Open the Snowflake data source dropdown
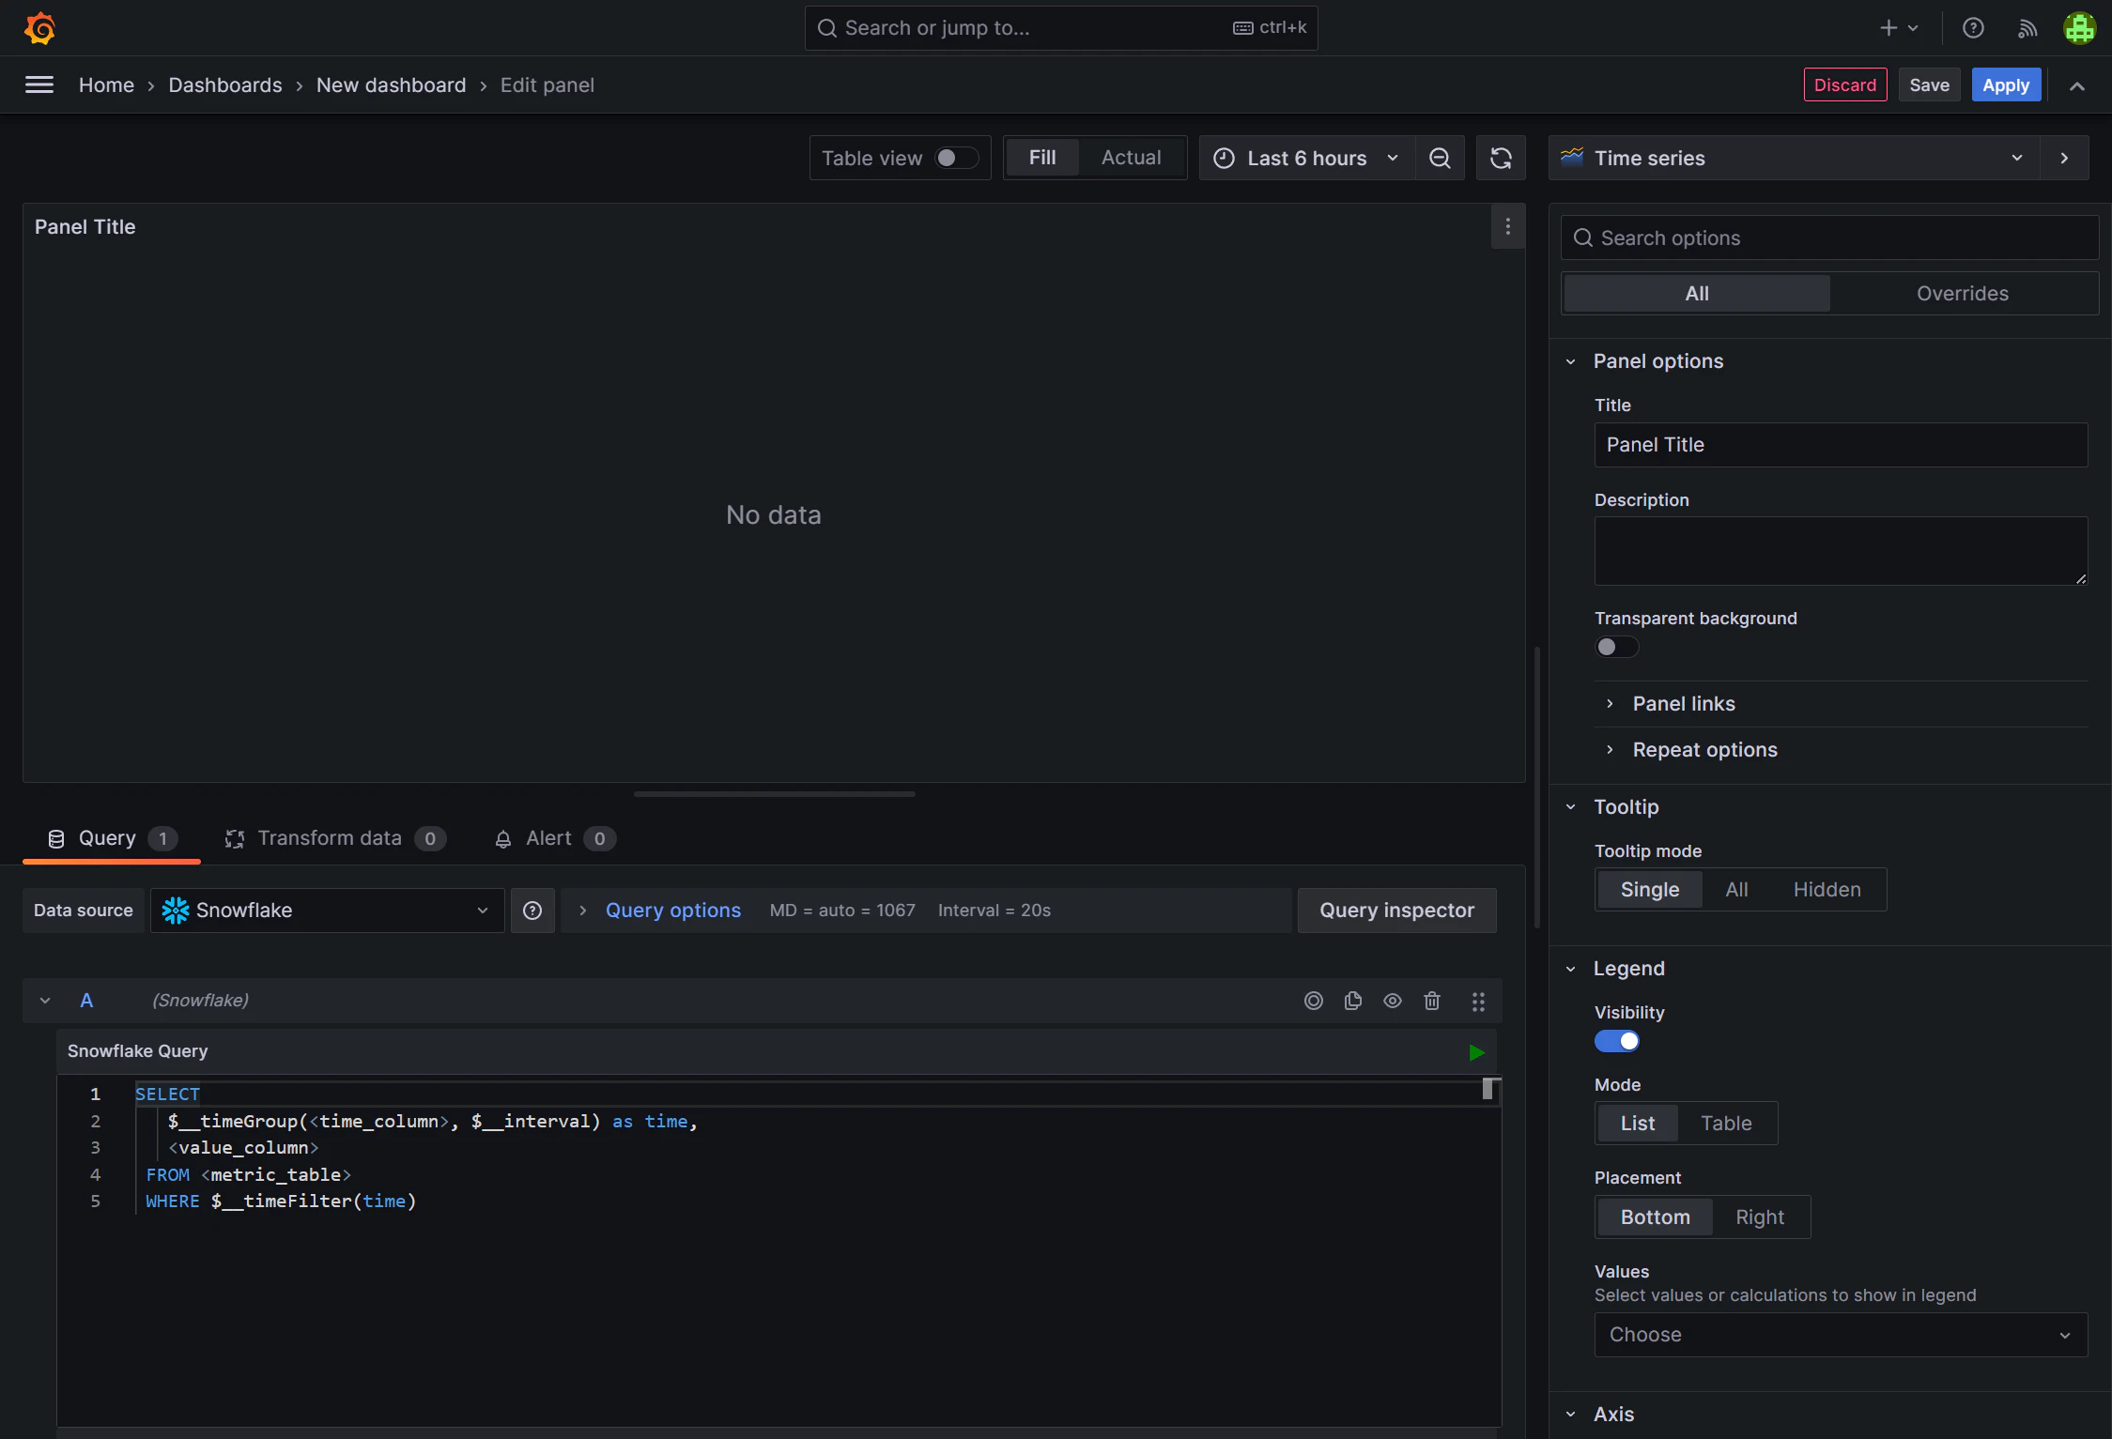This screenshot has width=2112, height=1439. [327, 911]
